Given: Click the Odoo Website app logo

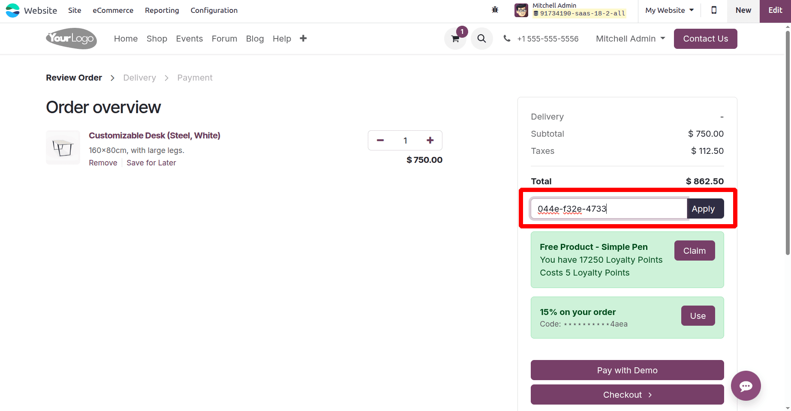Looking at the screenshot, I should coord(13,10).
